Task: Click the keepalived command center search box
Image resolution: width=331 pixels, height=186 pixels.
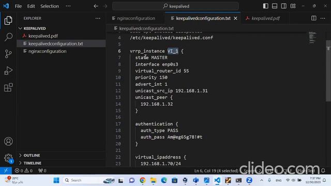Action: [176, 6]
